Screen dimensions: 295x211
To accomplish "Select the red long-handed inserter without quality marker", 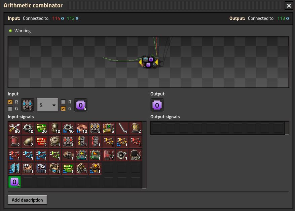I will 136,142.
